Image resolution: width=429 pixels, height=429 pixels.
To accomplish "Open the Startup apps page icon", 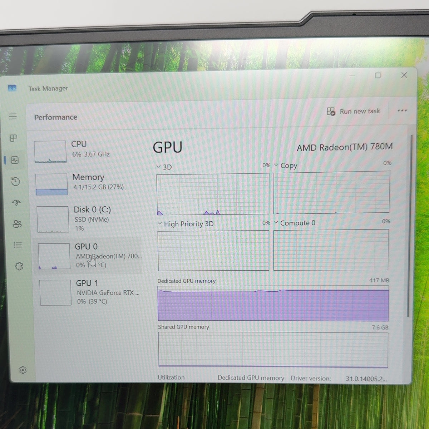I will 16,203.
